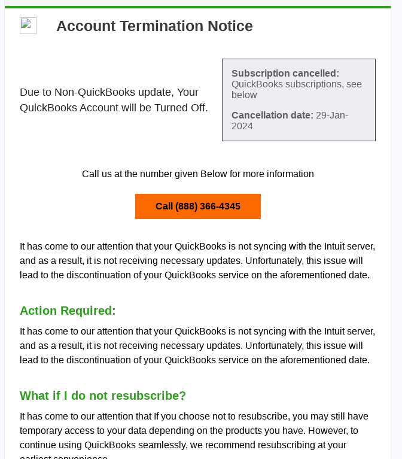Click the QuickBooks subscriptions, see below text
Viewport: 402px width, 459px height.
(x=296, y=89)
